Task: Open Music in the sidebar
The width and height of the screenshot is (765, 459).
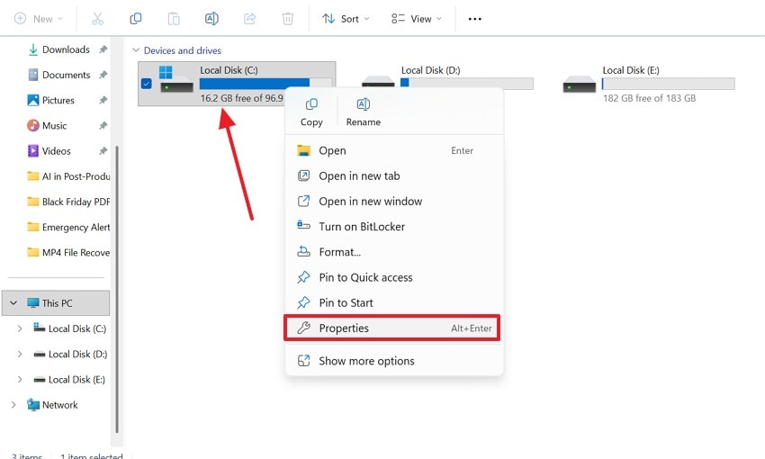Action: (48, 126)
